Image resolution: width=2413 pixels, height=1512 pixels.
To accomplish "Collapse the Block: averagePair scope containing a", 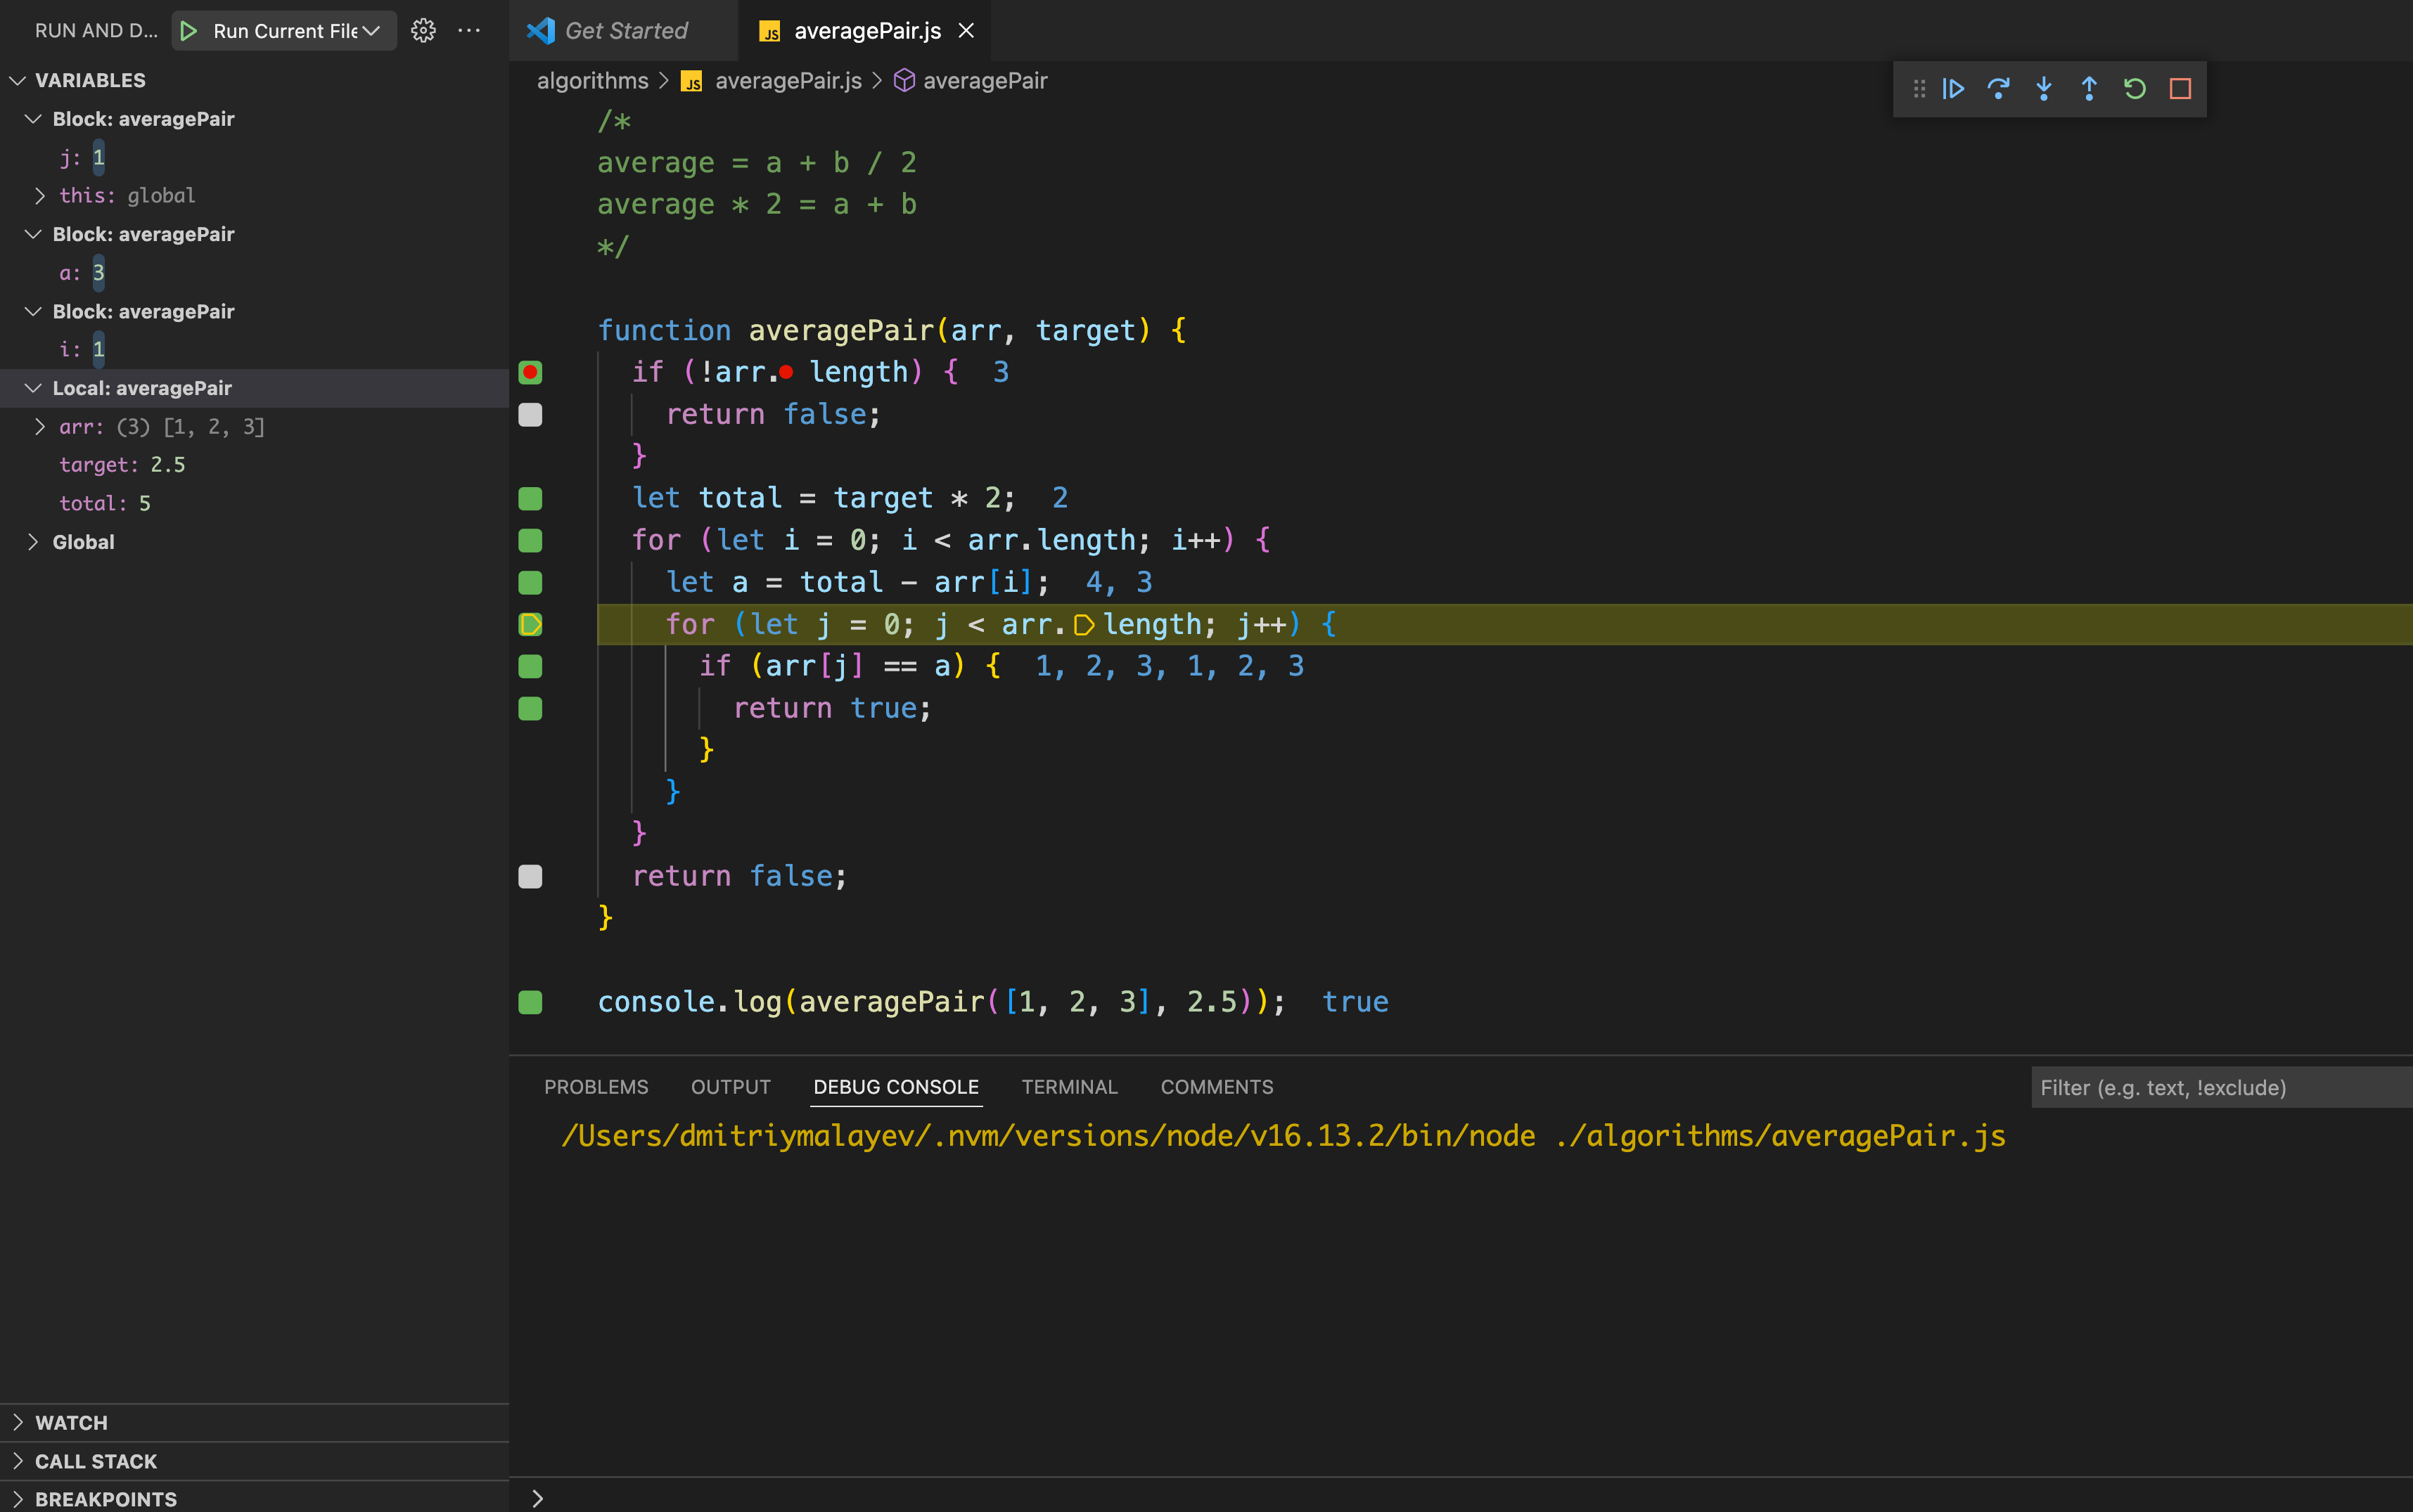I will click(x=33, y=234).
